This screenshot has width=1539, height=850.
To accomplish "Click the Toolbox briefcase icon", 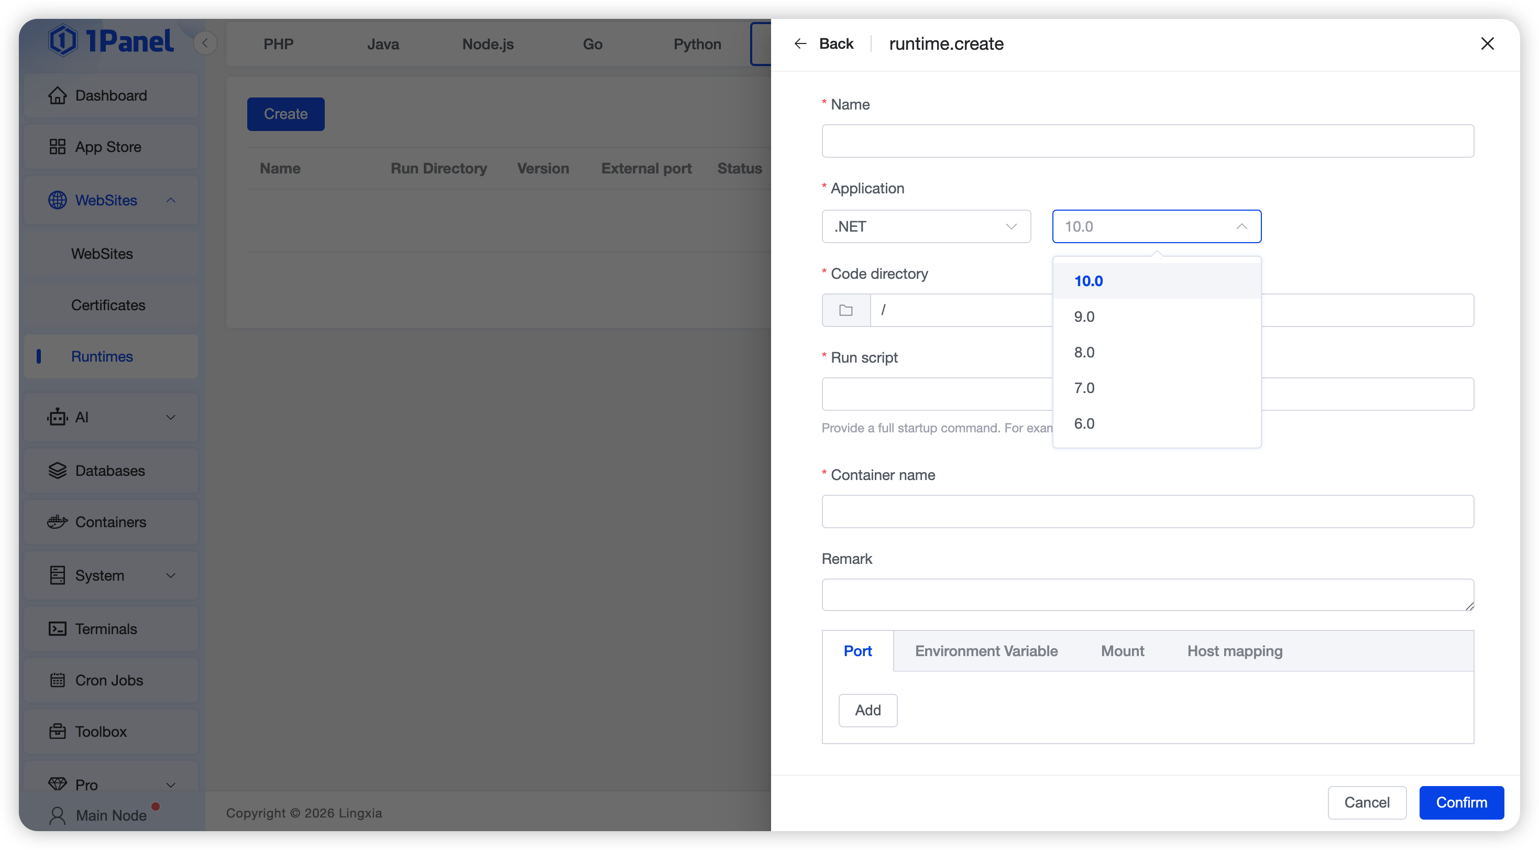I will pos(57,732).
